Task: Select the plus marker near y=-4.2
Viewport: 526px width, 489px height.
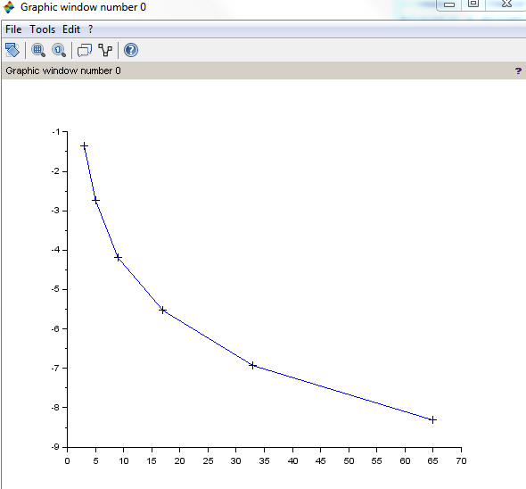Action: pyautogui.click(x=118, y=258)
